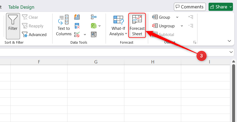Select column H header

pyautogui.click(x=152, y=62)
